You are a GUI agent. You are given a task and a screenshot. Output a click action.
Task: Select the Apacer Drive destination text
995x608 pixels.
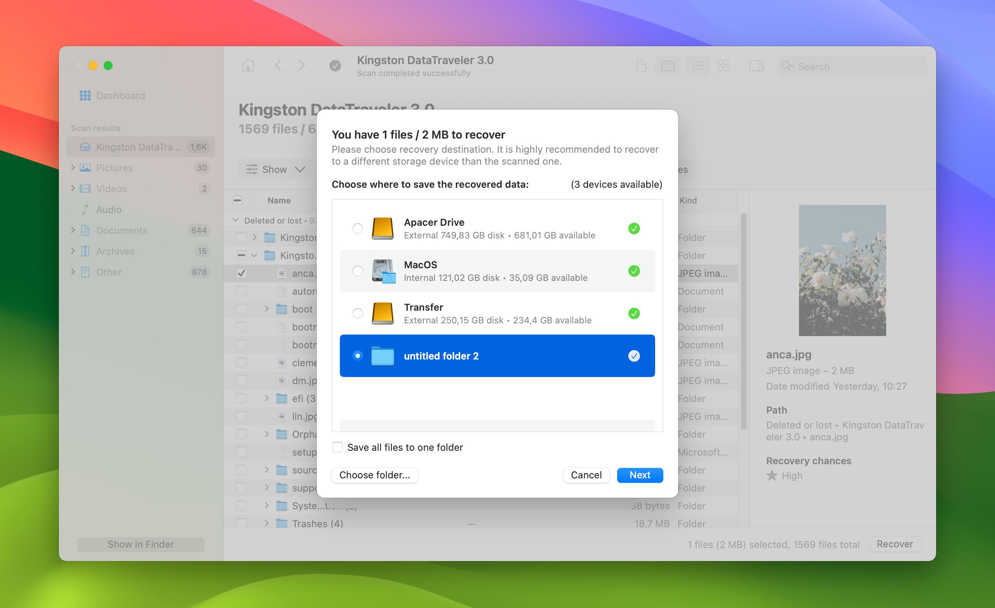[434, 222]
